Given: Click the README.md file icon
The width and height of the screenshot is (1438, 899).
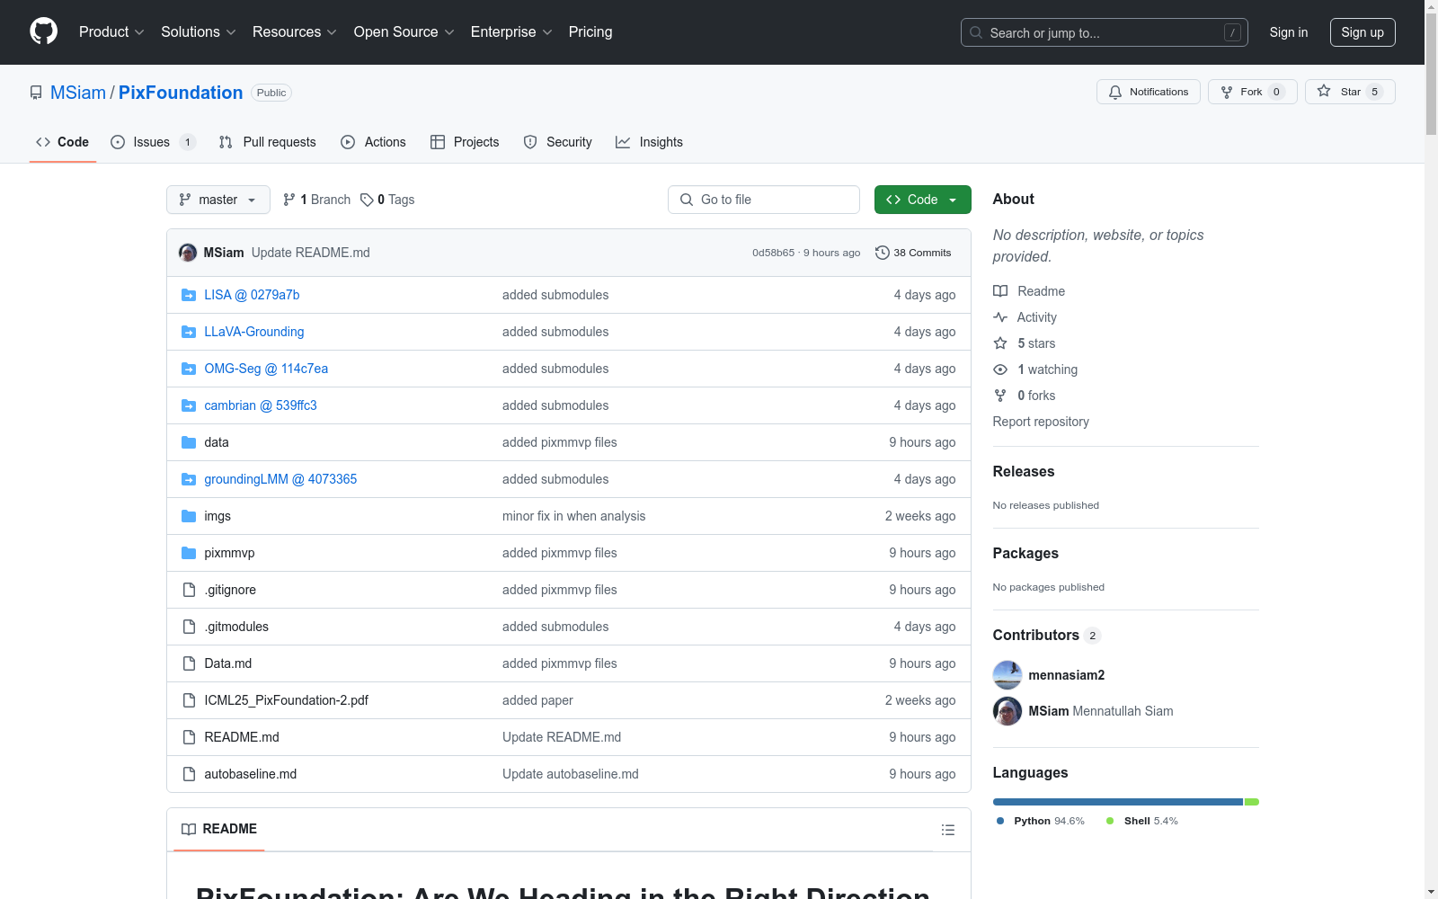Looking at the screenshot, I should point(189,737).
